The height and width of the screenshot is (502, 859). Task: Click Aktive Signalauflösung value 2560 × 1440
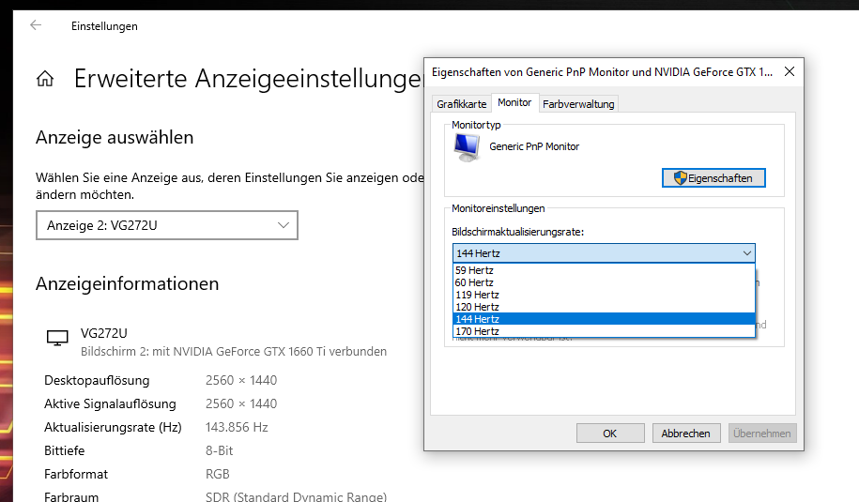[x=241, y=403]
